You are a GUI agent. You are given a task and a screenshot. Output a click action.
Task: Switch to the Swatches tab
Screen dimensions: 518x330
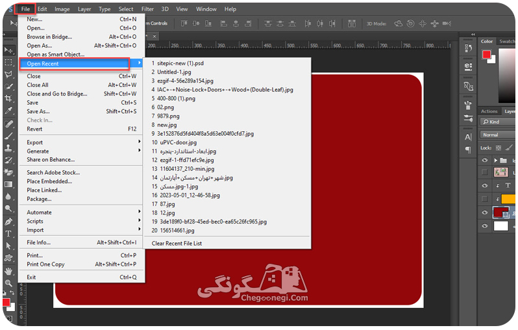point(507,42)
